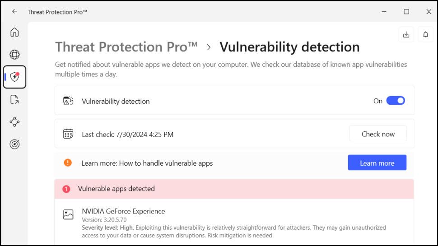The image size is (438, 246).
Task: Open the globe sidebar icon
Action: pyautogui.click(x=14, y=55)
